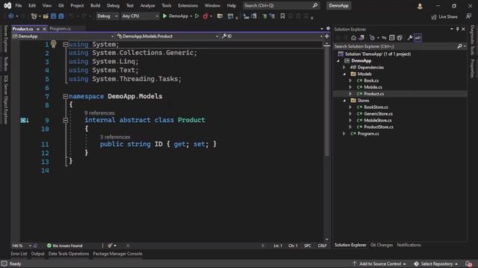
Task: Open the Build menu
Action: click(96, 5)
